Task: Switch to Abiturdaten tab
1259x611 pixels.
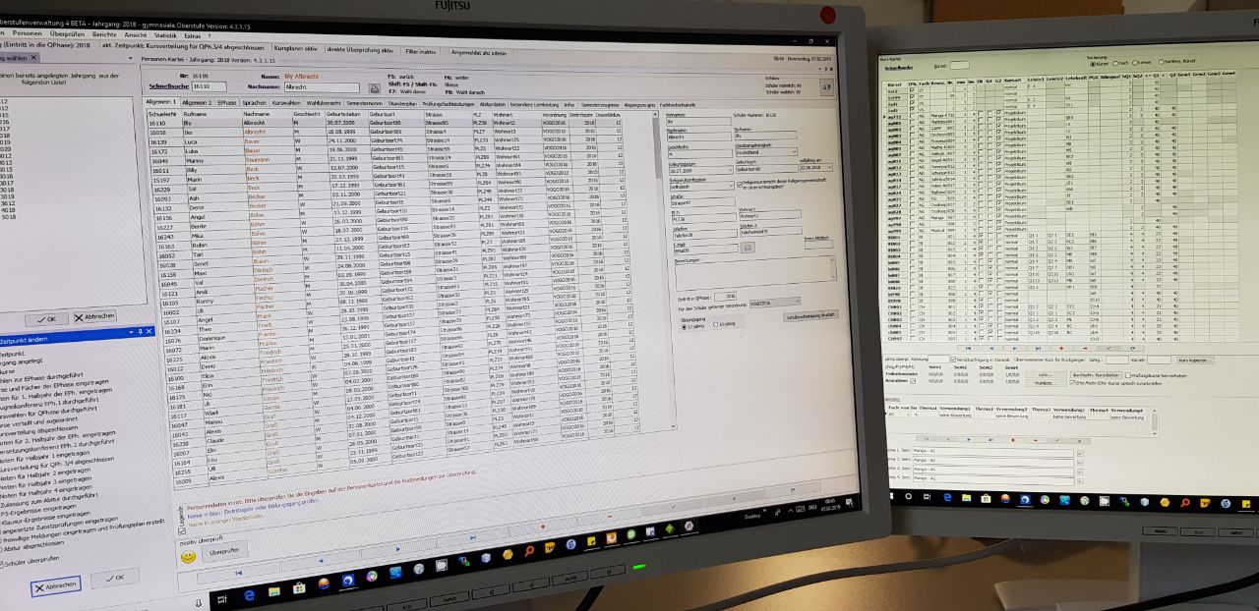Action: pyautogui.click(x=492, y=104)
